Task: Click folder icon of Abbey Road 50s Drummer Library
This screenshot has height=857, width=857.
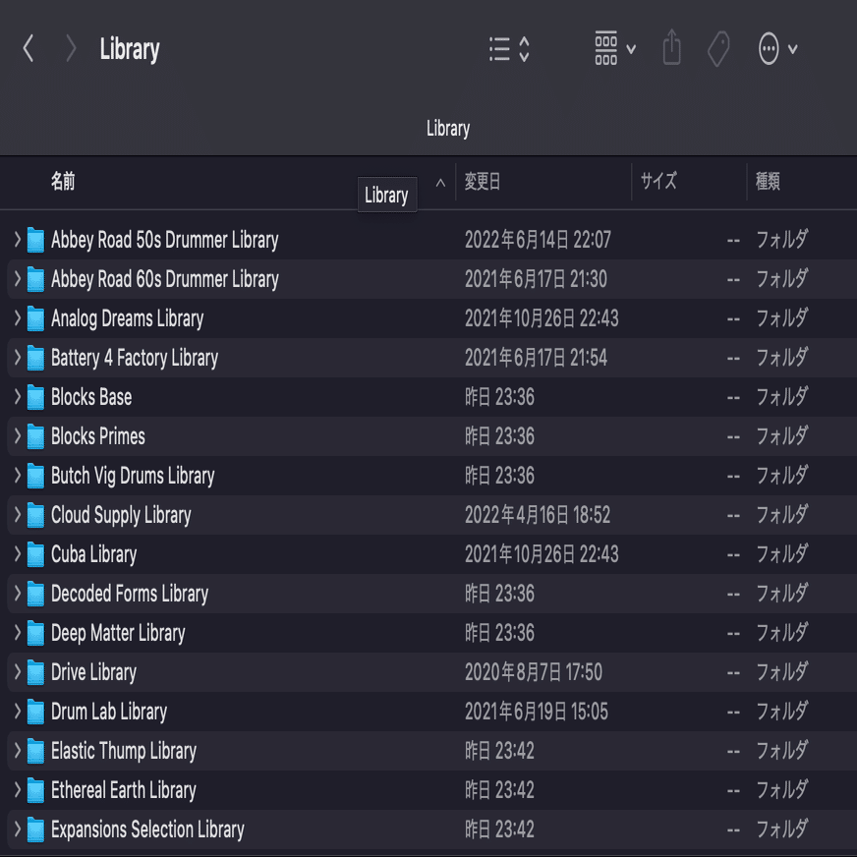Action: [35, 240]
